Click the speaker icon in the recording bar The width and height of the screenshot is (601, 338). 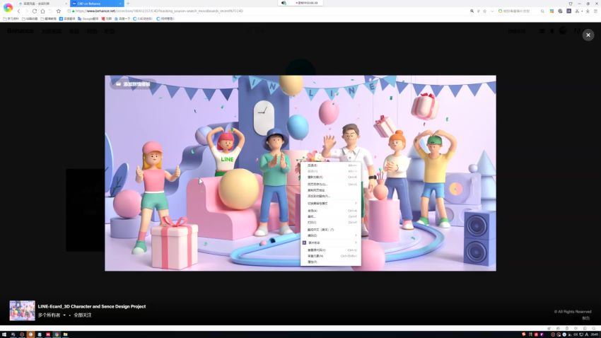pos(284,3)
